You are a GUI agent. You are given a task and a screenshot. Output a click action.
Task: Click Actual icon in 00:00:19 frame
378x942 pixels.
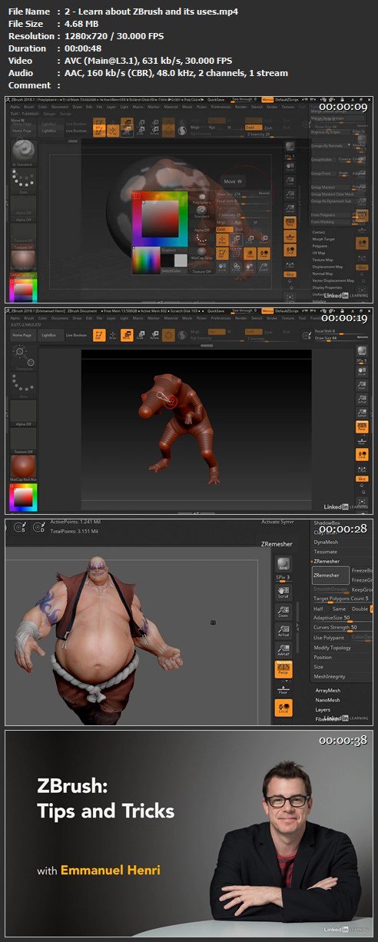click(x=363, y=400)
